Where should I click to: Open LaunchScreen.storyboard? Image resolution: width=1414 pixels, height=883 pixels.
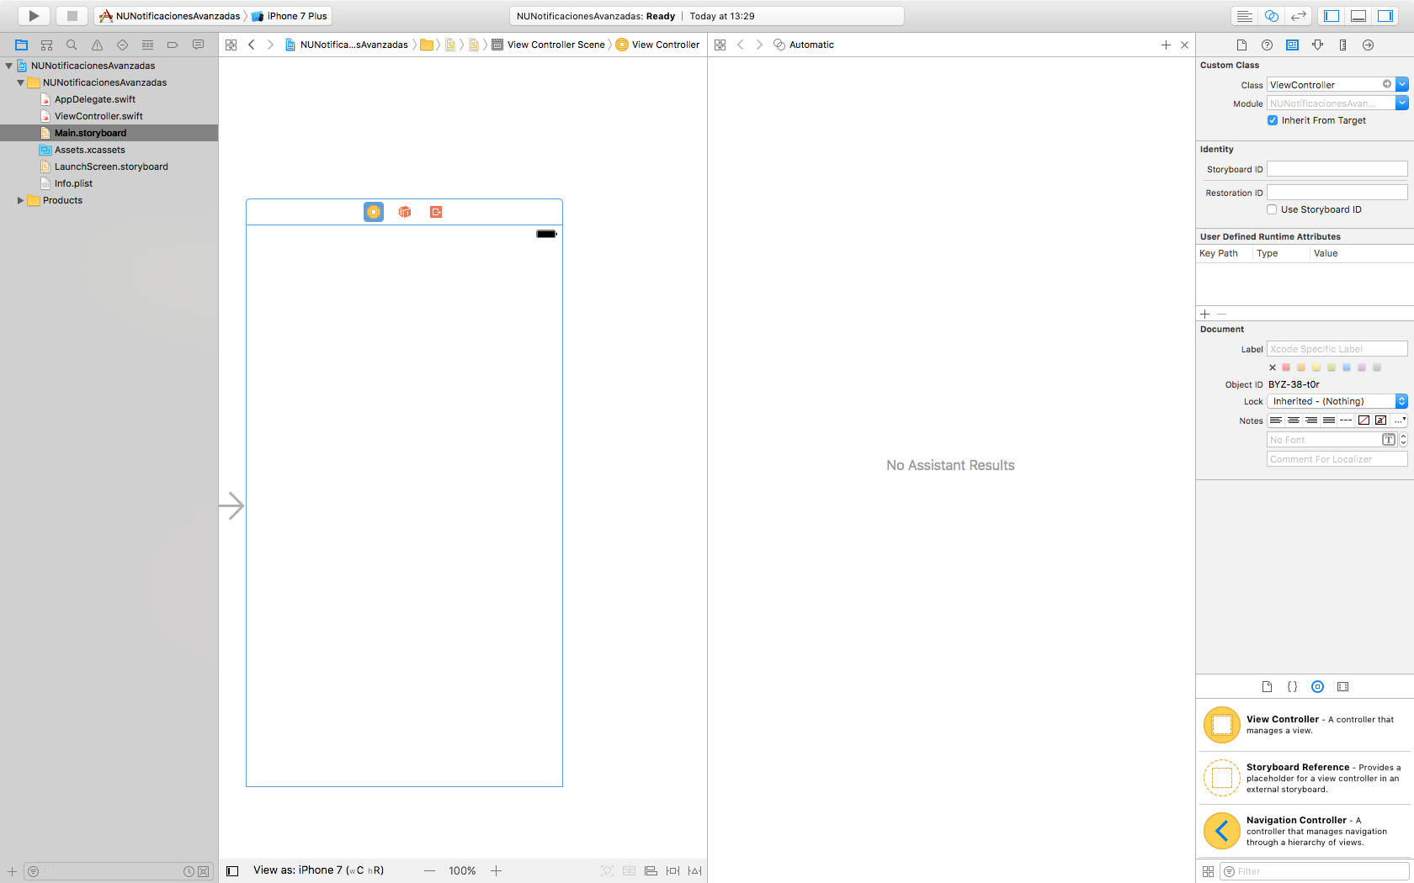111,167
